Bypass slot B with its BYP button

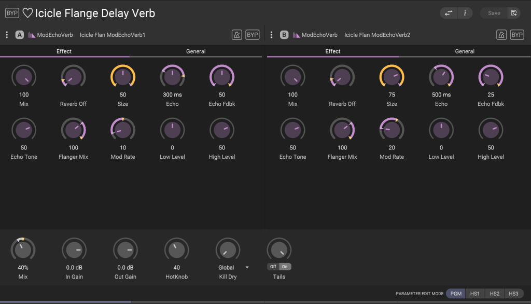pos(517,35)
